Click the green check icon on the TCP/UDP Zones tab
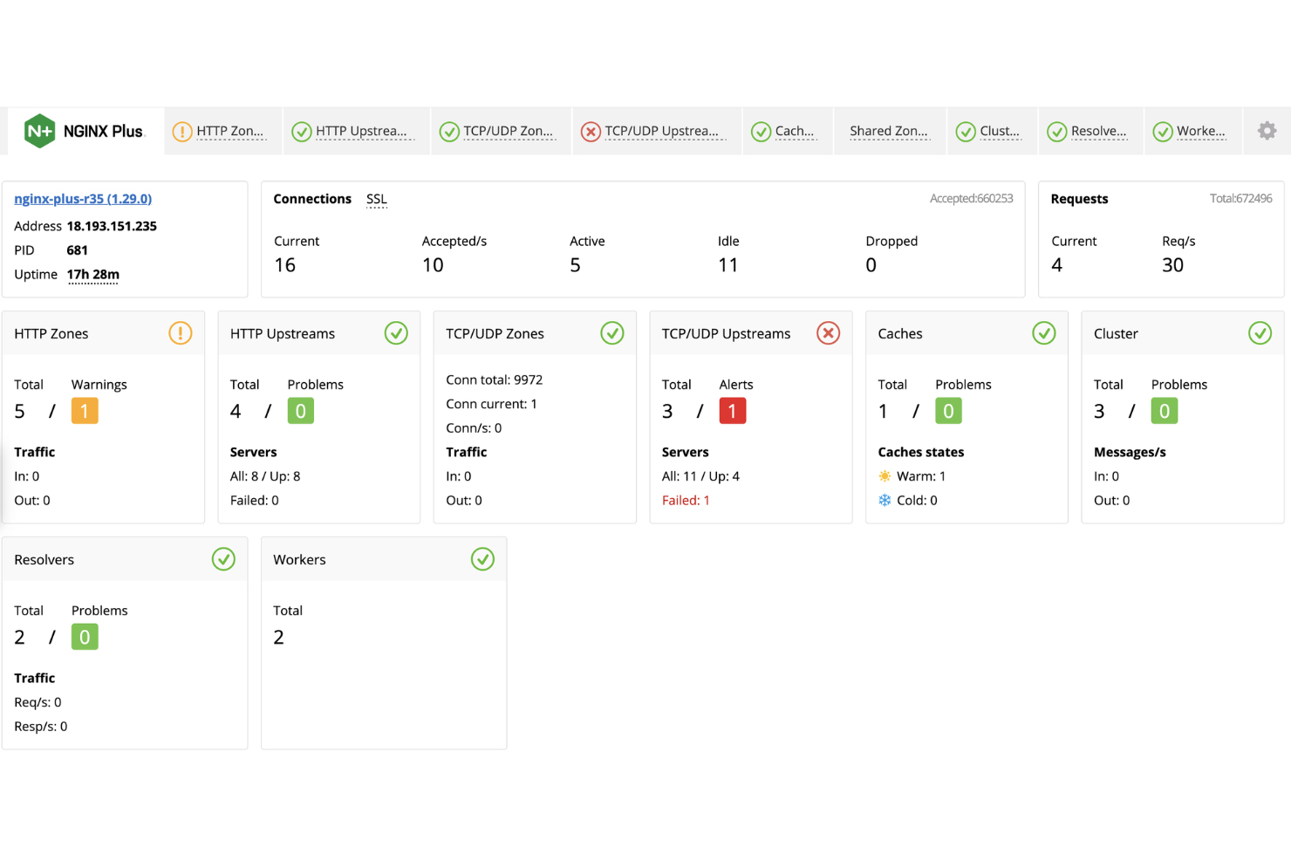The width and height of the screenshot is (1291, 861). click(449, 132)
